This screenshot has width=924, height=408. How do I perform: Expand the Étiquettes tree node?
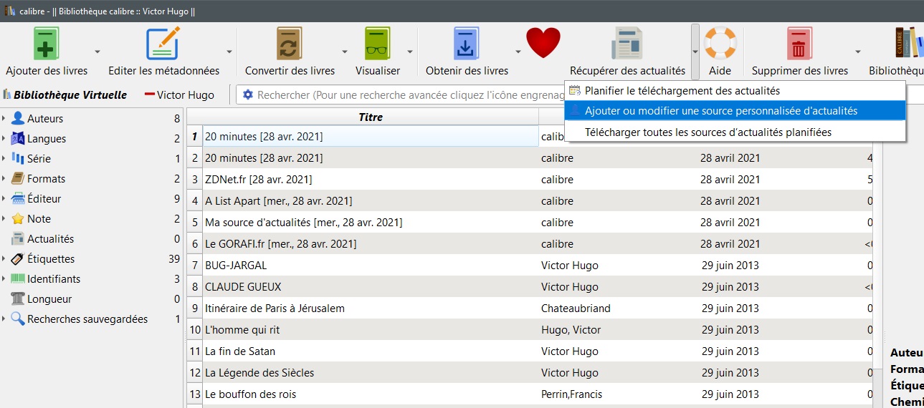click(x=4, y=259)
